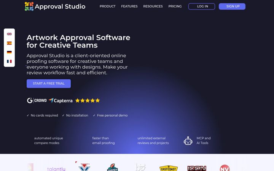Switch language to French flag
The image size is (274, 171).
click(x=9, y=61)
